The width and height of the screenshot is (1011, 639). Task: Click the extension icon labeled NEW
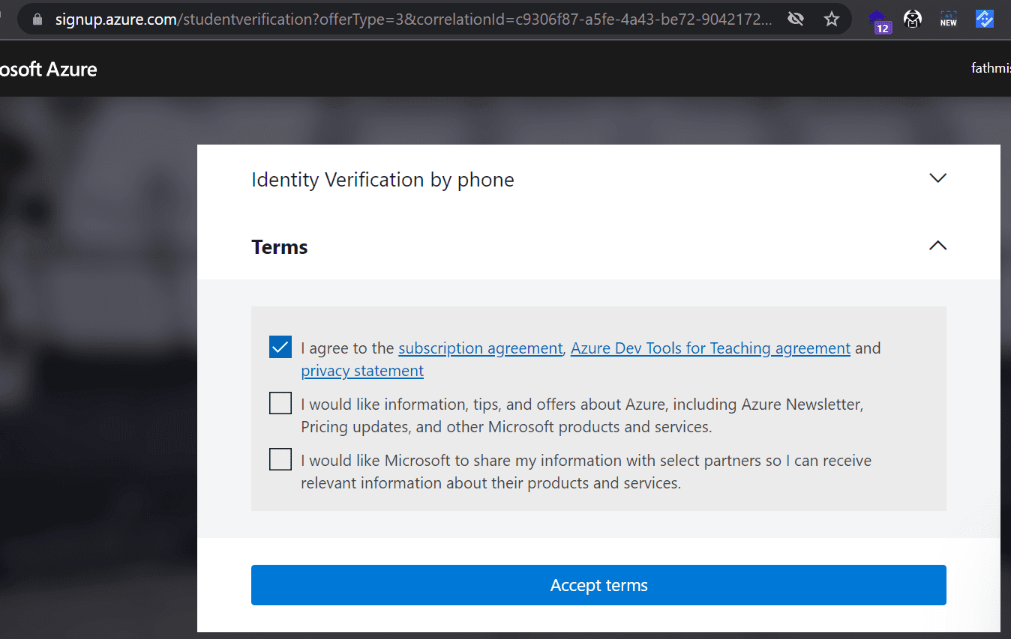pos(949,19)
